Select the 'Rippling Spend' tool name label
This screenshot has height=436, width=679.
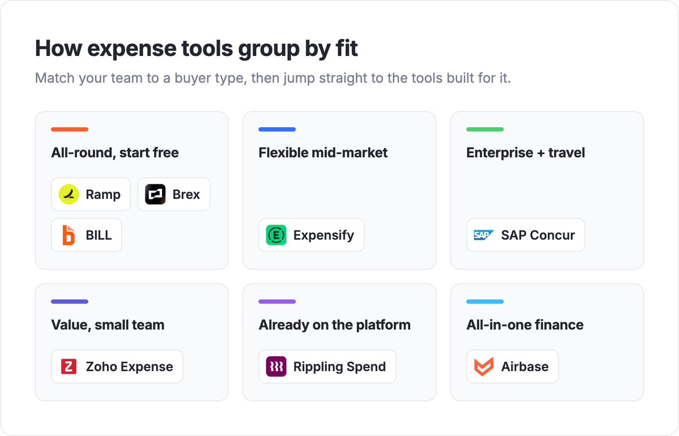point(339,366)
